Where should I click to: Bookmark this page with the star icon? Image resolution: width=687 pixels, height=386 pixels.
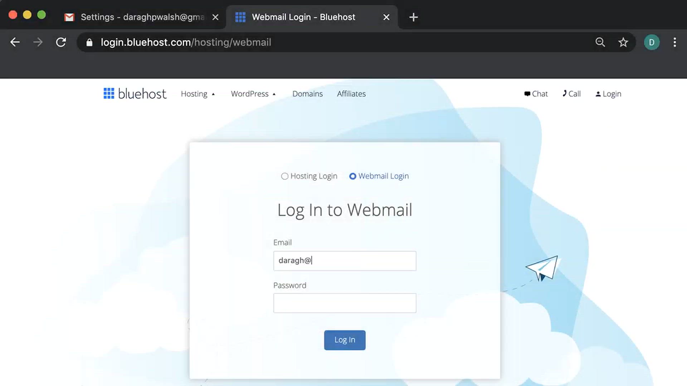(x=623, y=42)
